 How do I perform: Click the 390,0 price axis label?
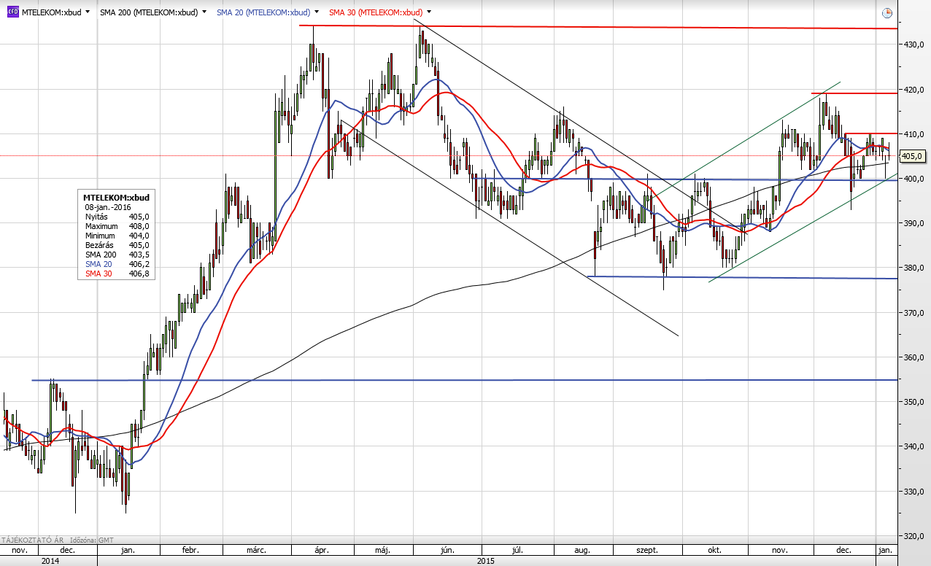pyautogui.click(x=915, y=223)
